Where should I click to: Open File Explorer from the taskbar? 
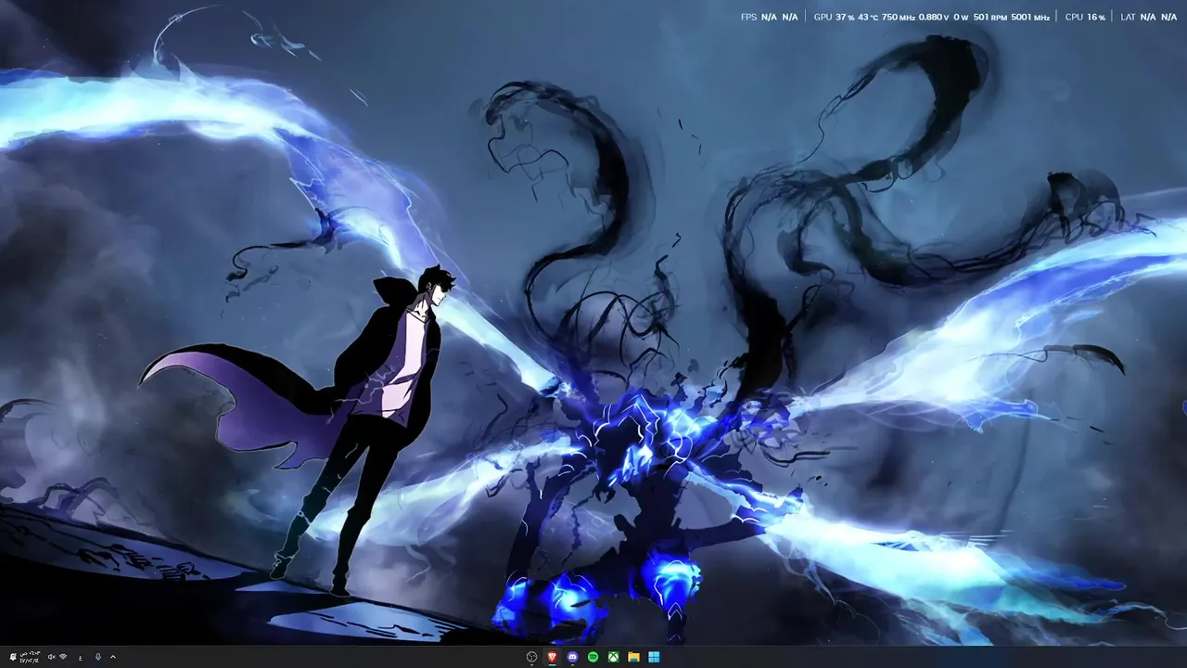point(633,657)
